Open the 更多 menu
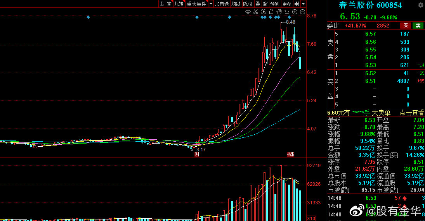The height and width of the screenshot is (221, 425). [287, 4]
